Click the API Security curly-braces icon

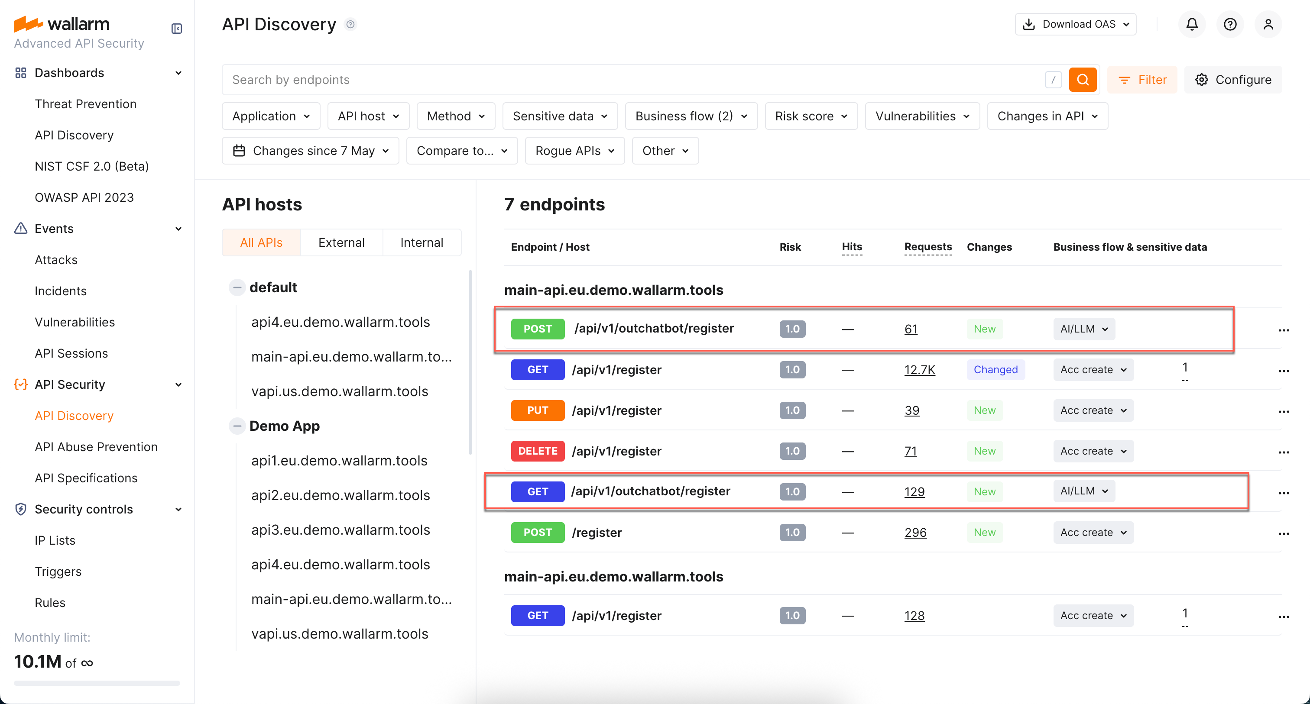click(x=20, y=384)
